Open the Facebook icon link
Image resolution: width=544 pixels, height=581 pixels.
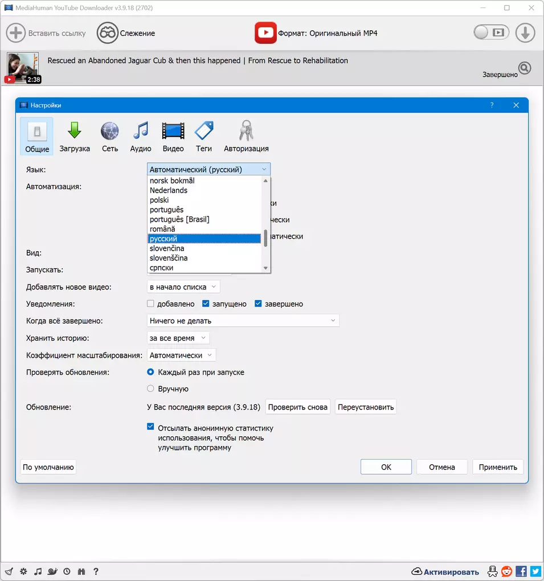click(x=521, y=571)
